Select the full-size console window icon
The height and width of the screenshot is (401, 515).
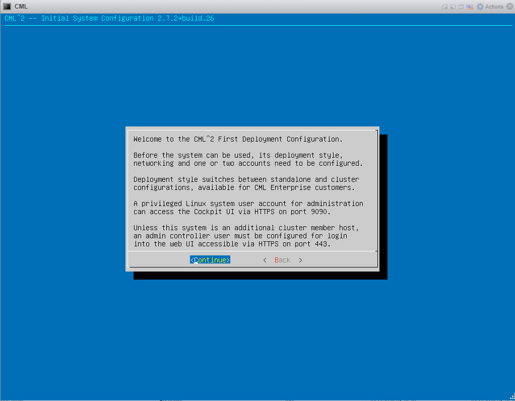click(x=461, y=7)
